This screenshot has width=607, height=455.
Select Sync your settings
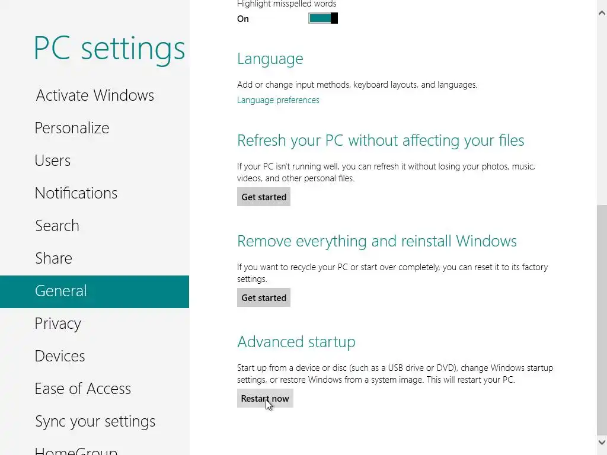click(94, 421)
